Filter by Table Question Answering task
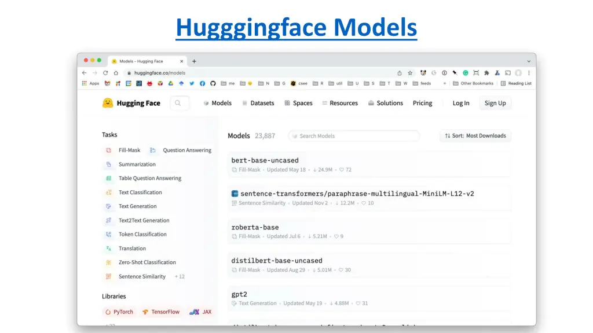The image size is (593, 333). 144,178
